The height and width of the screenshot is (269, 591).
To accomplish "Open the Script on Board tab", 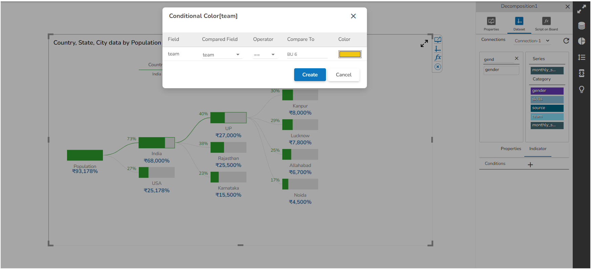I will click(546, 24).
